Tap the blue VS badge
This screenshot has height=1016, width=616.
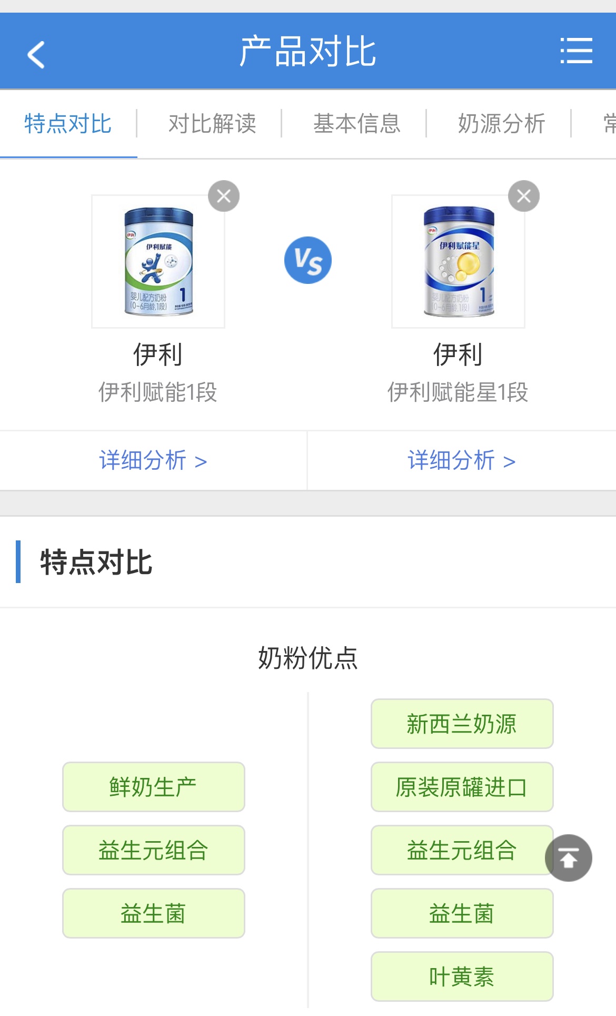(308, 260)
